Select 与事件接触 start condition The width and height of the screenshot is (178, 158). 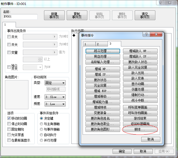coord(41,129)
